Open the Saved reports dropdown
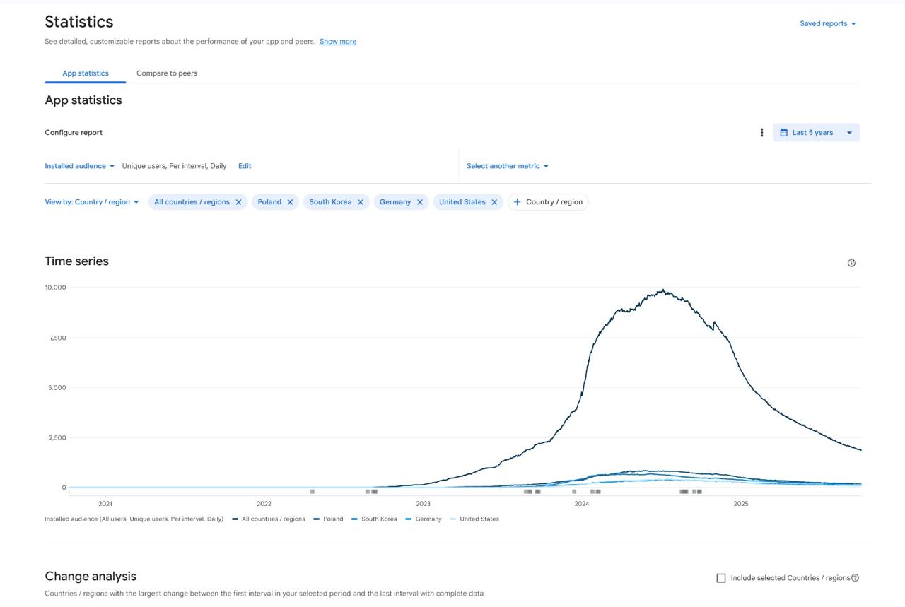This screenshot has height=607, width=905. coord(827,23)
